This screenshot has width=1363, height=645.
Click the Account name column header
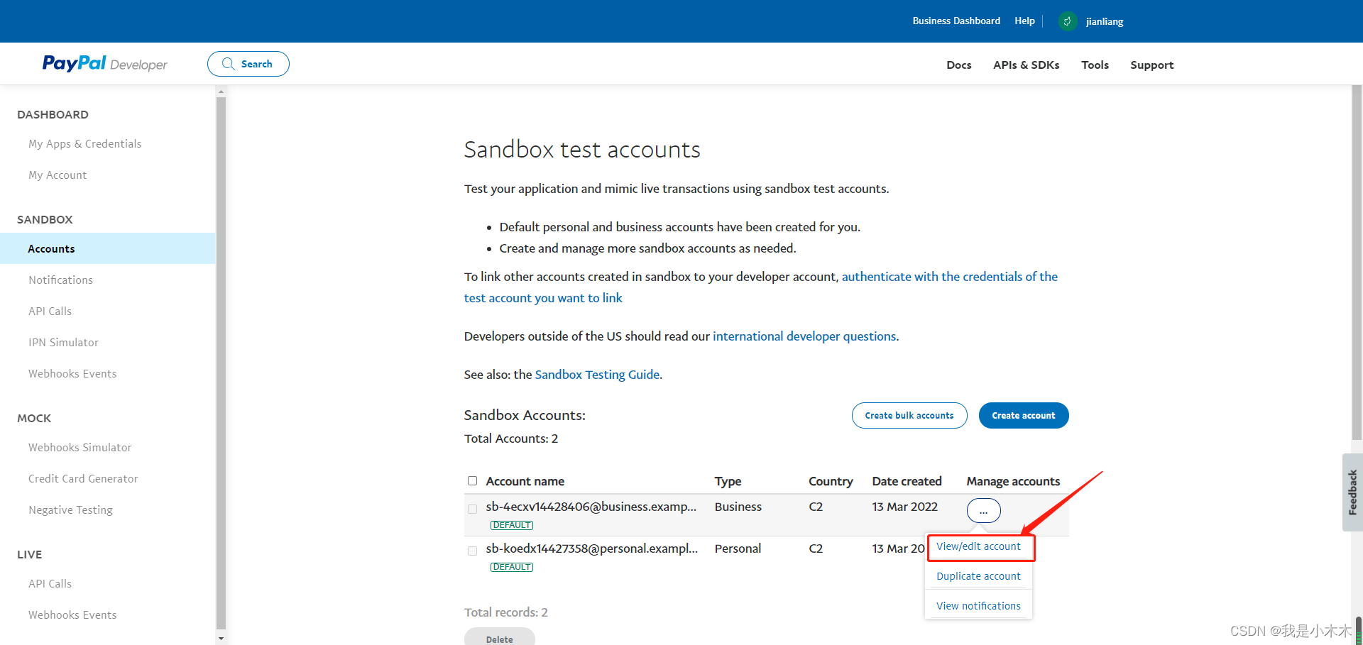click(525, 481)
